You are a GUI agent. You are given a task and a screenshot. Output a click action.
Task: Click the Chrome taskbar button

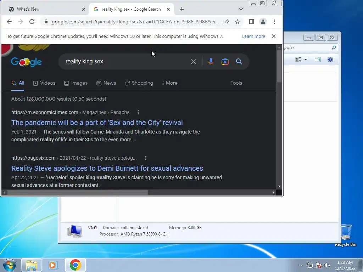click(75, 265)
